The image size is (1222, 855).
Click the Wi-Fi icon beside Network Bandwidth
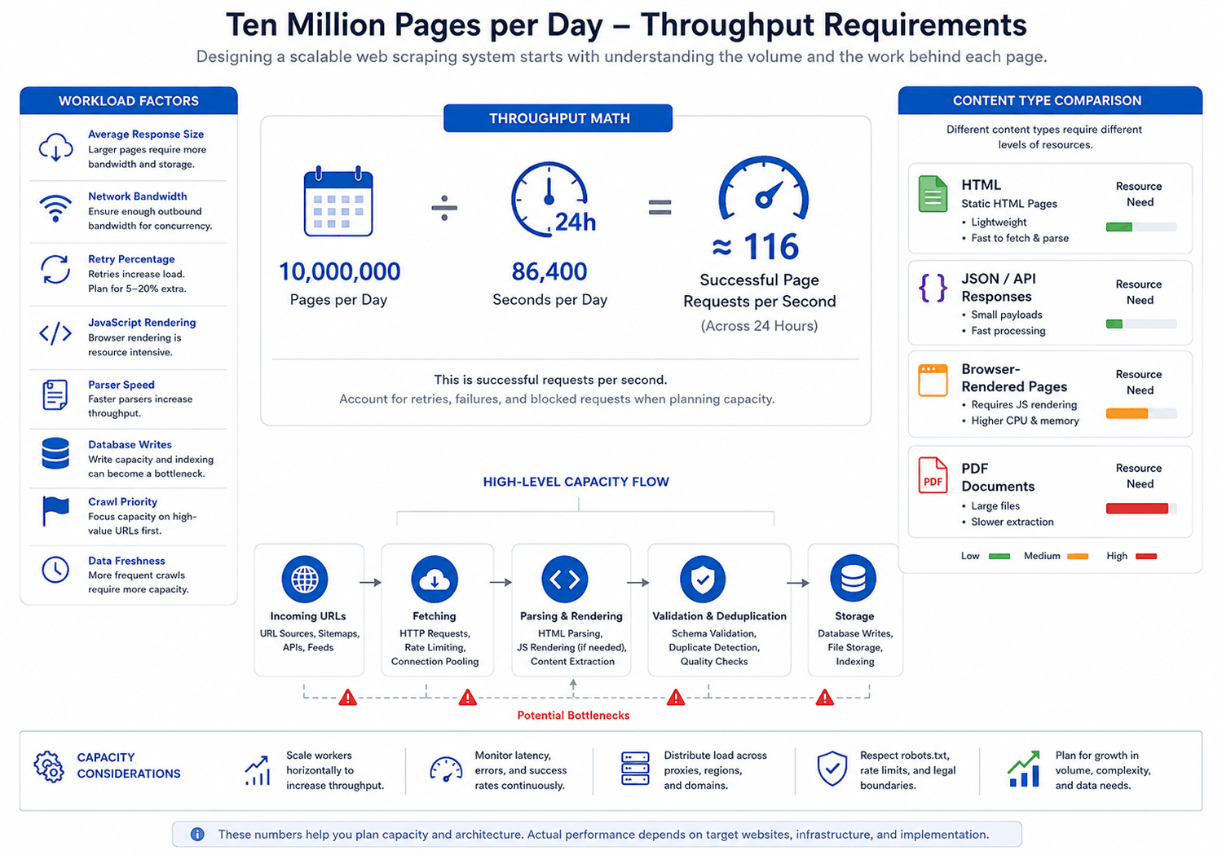(x=55, y=209)
